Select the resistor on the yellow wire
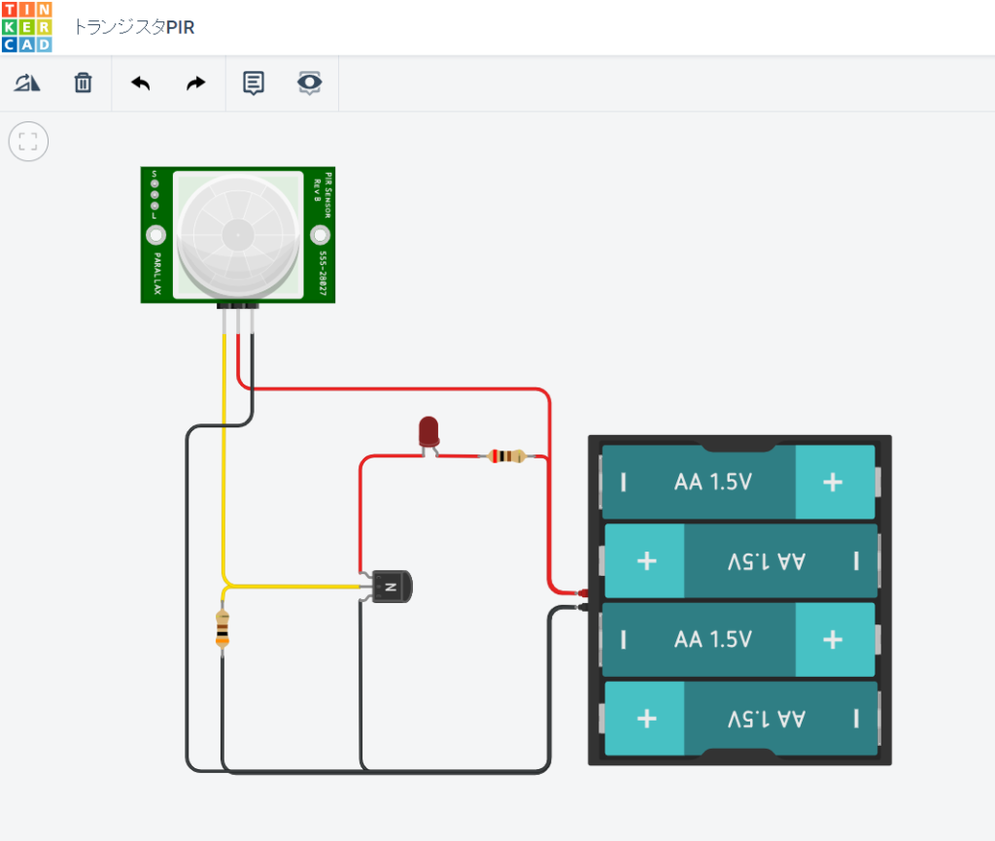The height and width of the screenshot is (841, 995). pos(223,629)
